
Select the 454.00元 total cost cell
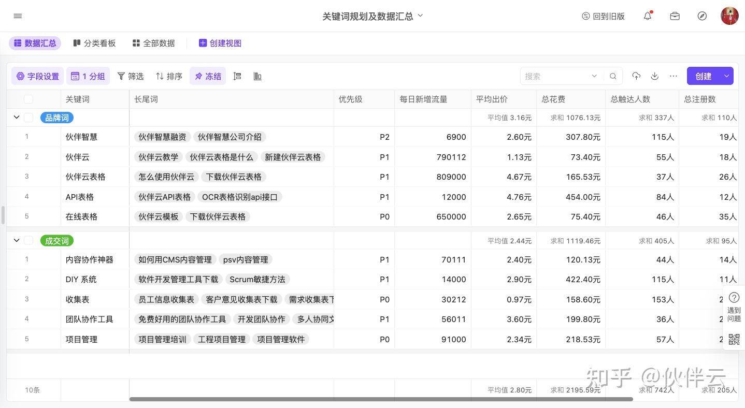(571, 197)
